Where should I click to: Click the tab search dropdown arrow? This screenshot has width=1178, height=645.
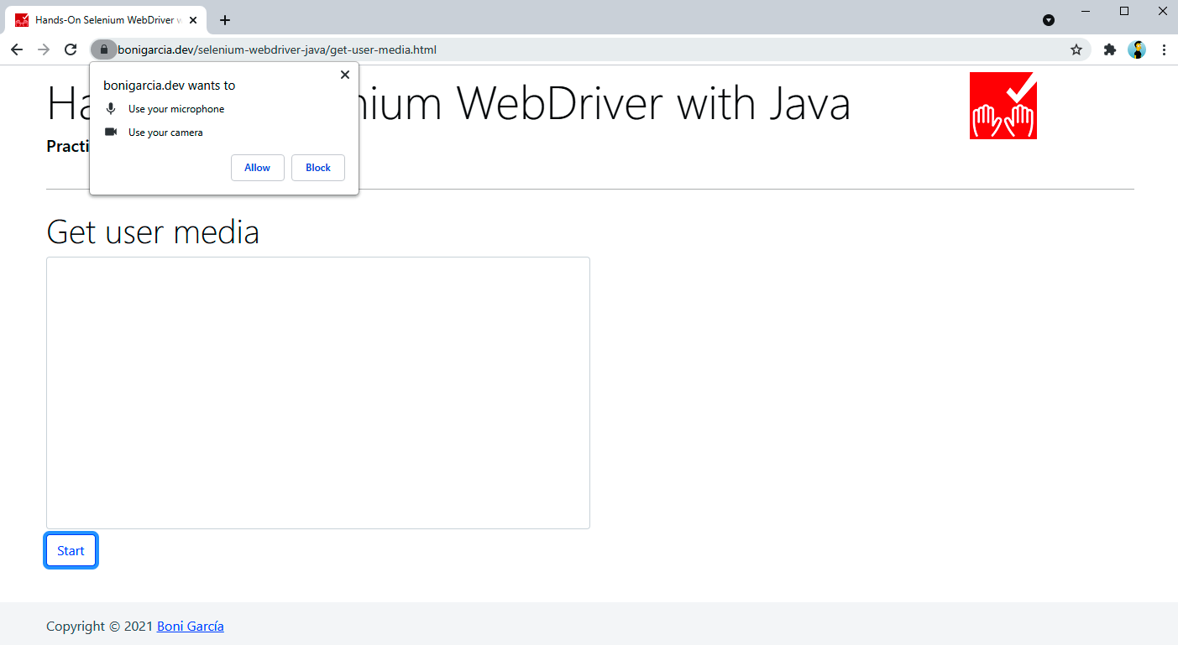(1048, 20)
